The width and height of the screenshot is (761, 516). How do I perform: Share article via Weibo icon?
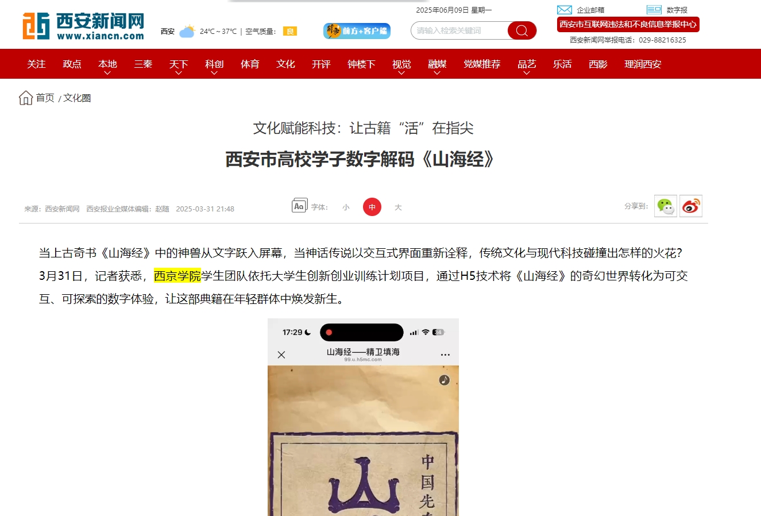(691, 206)
